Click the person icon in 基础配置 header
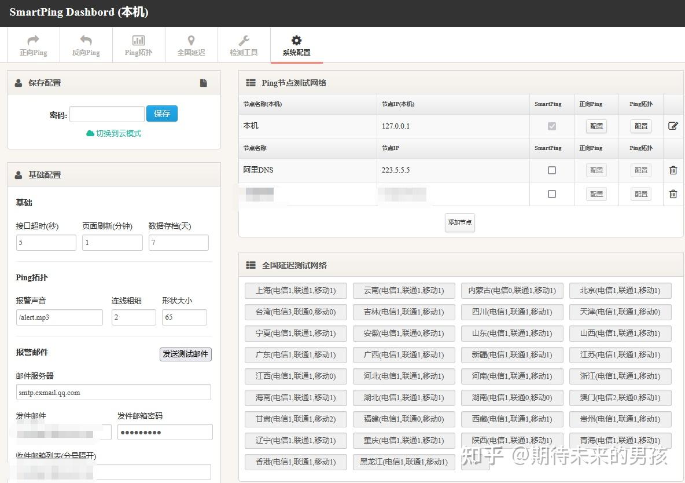 click(x=18, y=174)
